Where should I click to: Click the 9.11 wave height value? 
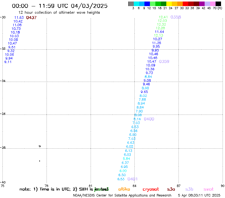[x=8, y=62]
